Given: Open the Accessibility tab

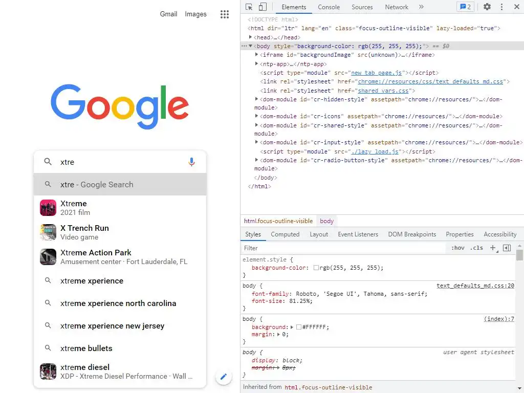Looking at the screenshot, I should point(500,234).
